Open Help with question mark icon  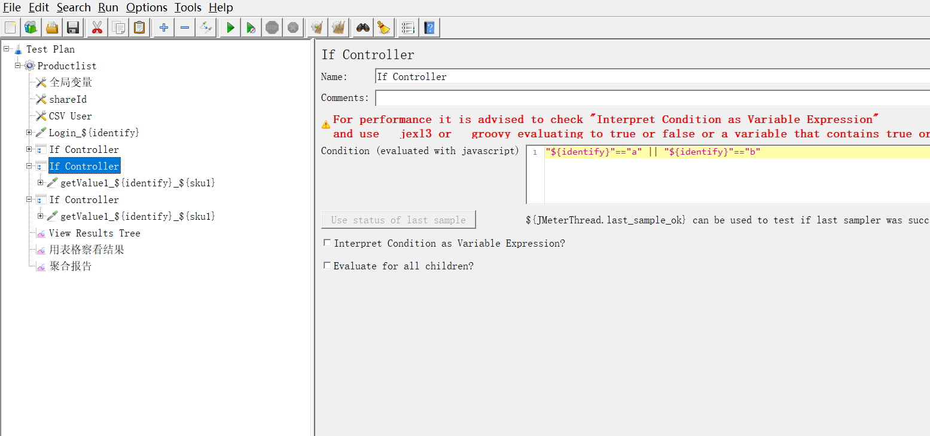[429, 27]
